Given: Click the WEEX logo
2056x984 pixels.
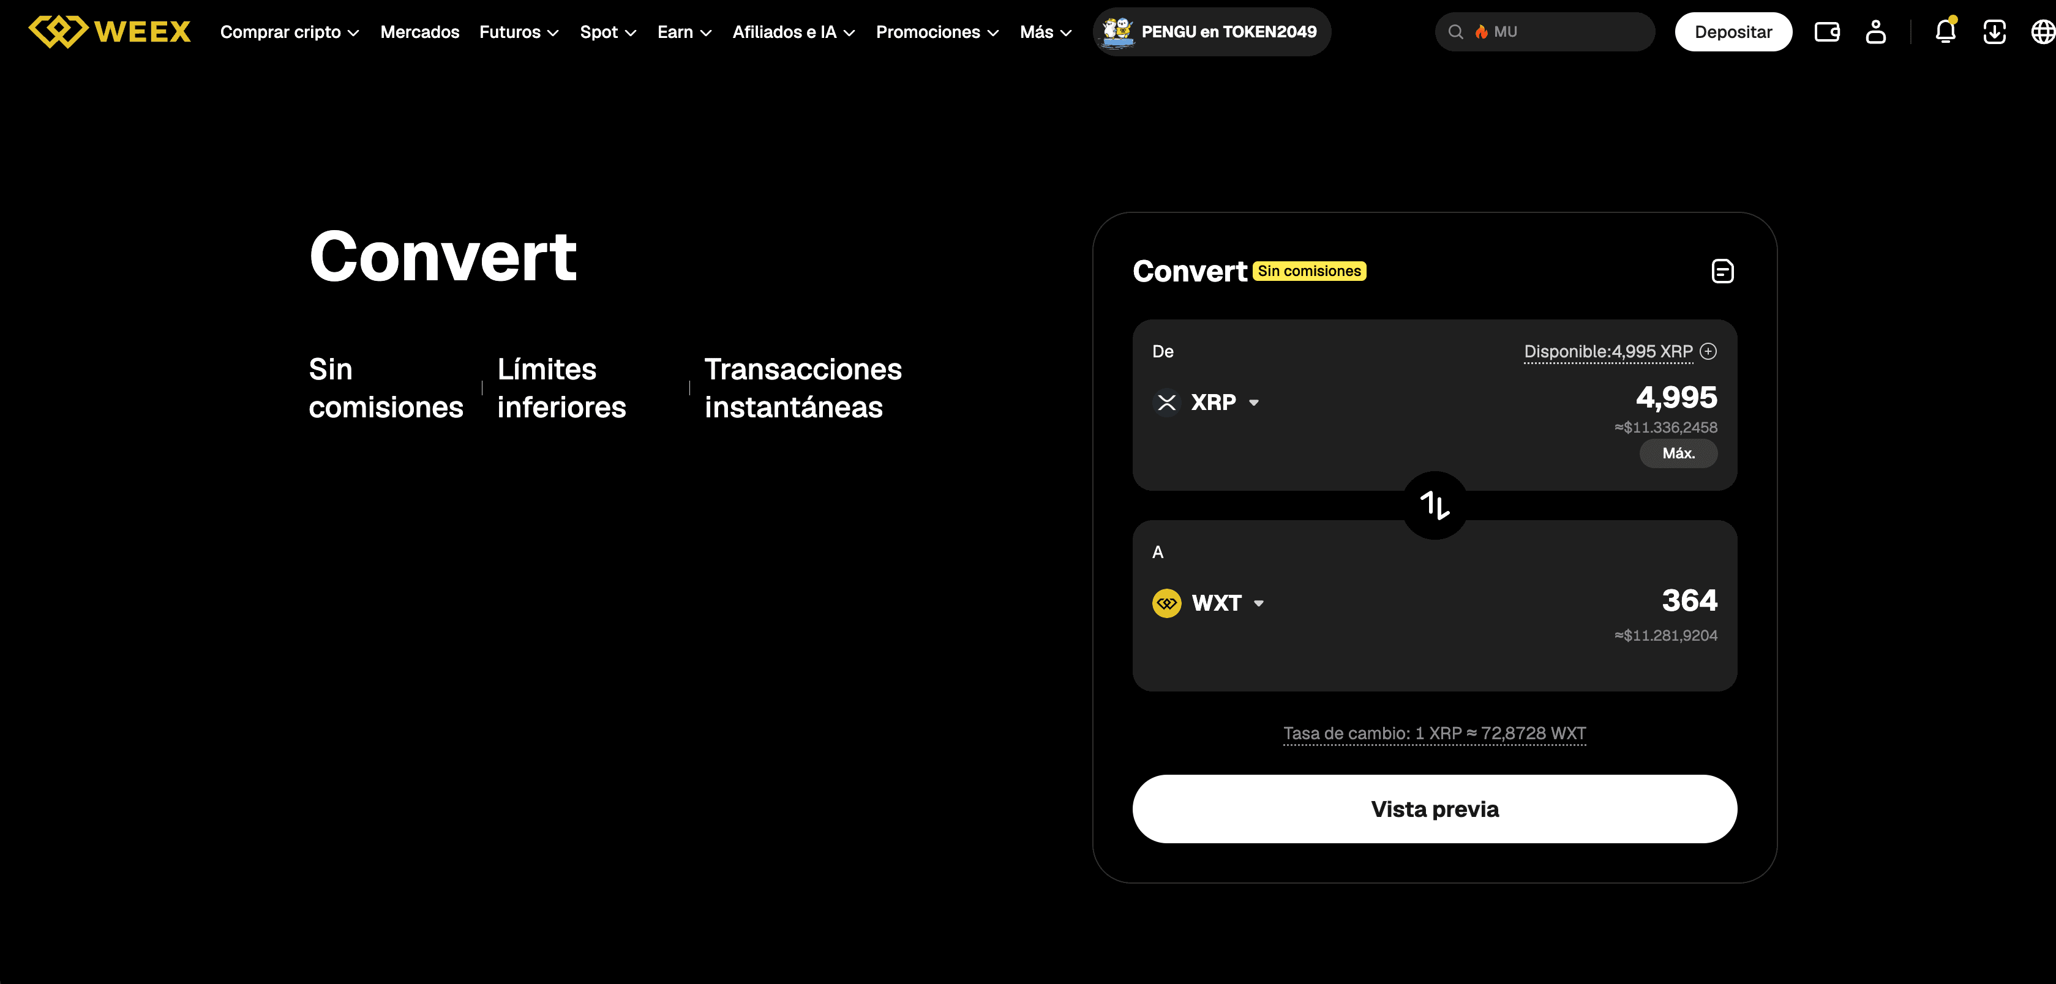Looking at the screenshot, I should click(110, 32).
